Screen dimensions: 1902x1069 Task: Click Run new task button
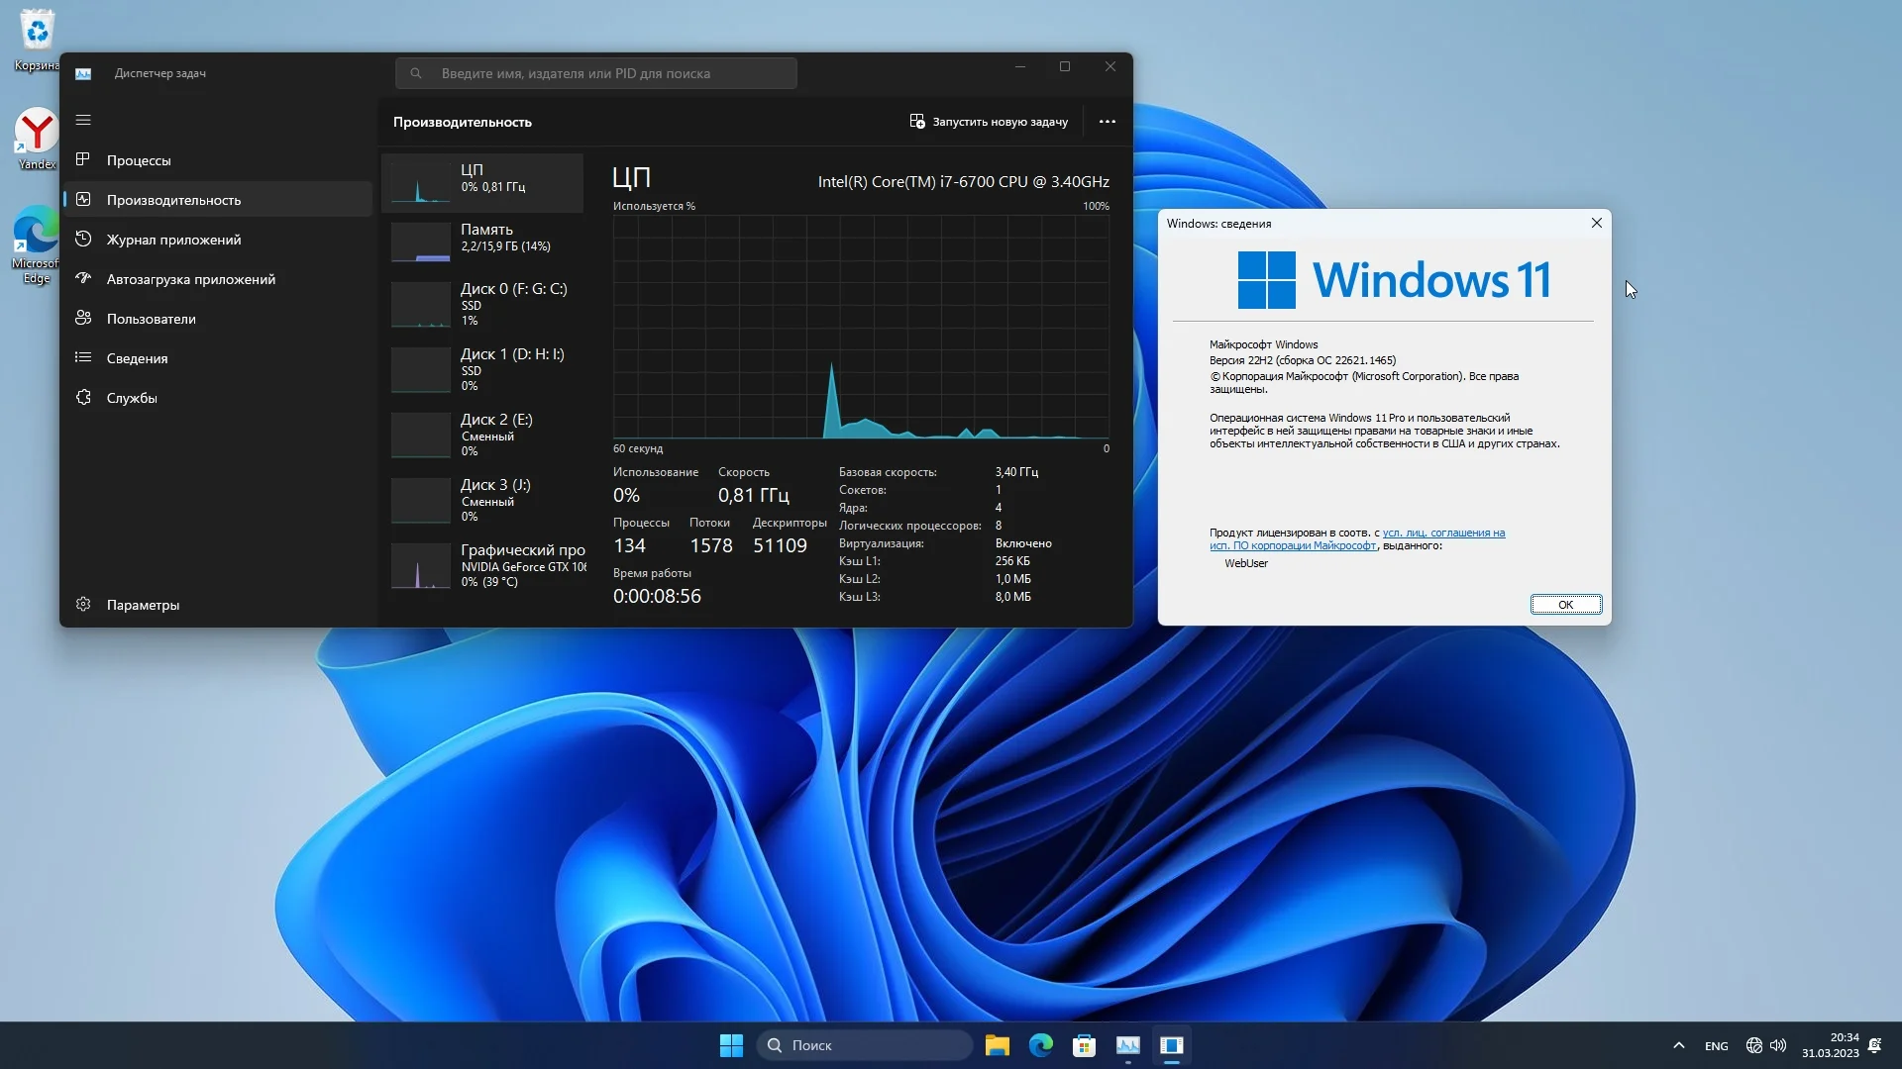click(989, 122)
